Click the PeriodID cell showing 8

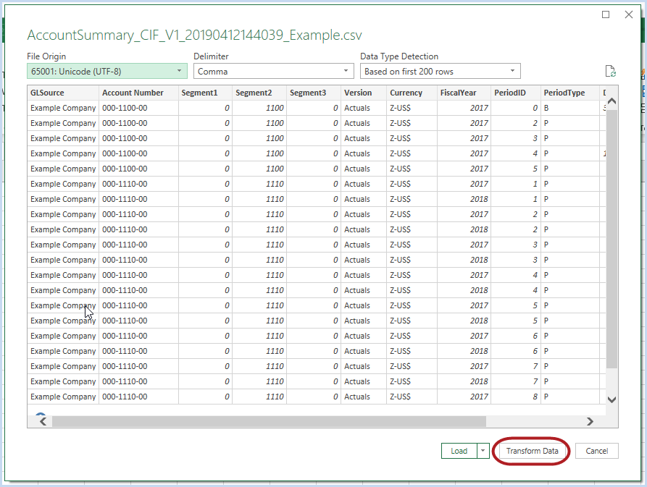(516, 397)
